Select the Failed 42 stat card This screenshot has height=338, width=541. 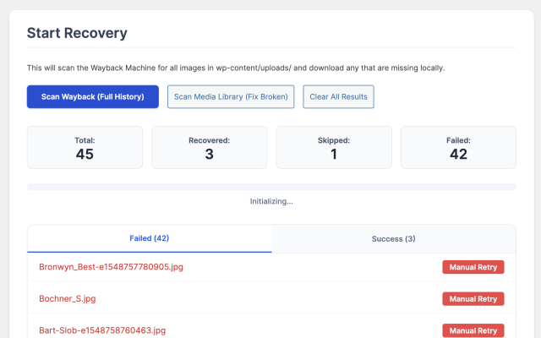pos(458,147)
